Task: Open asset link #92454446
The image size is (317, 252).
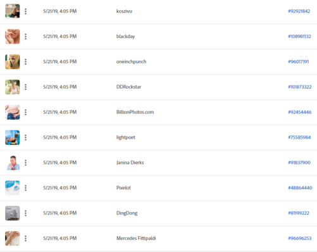Action: 300,112
